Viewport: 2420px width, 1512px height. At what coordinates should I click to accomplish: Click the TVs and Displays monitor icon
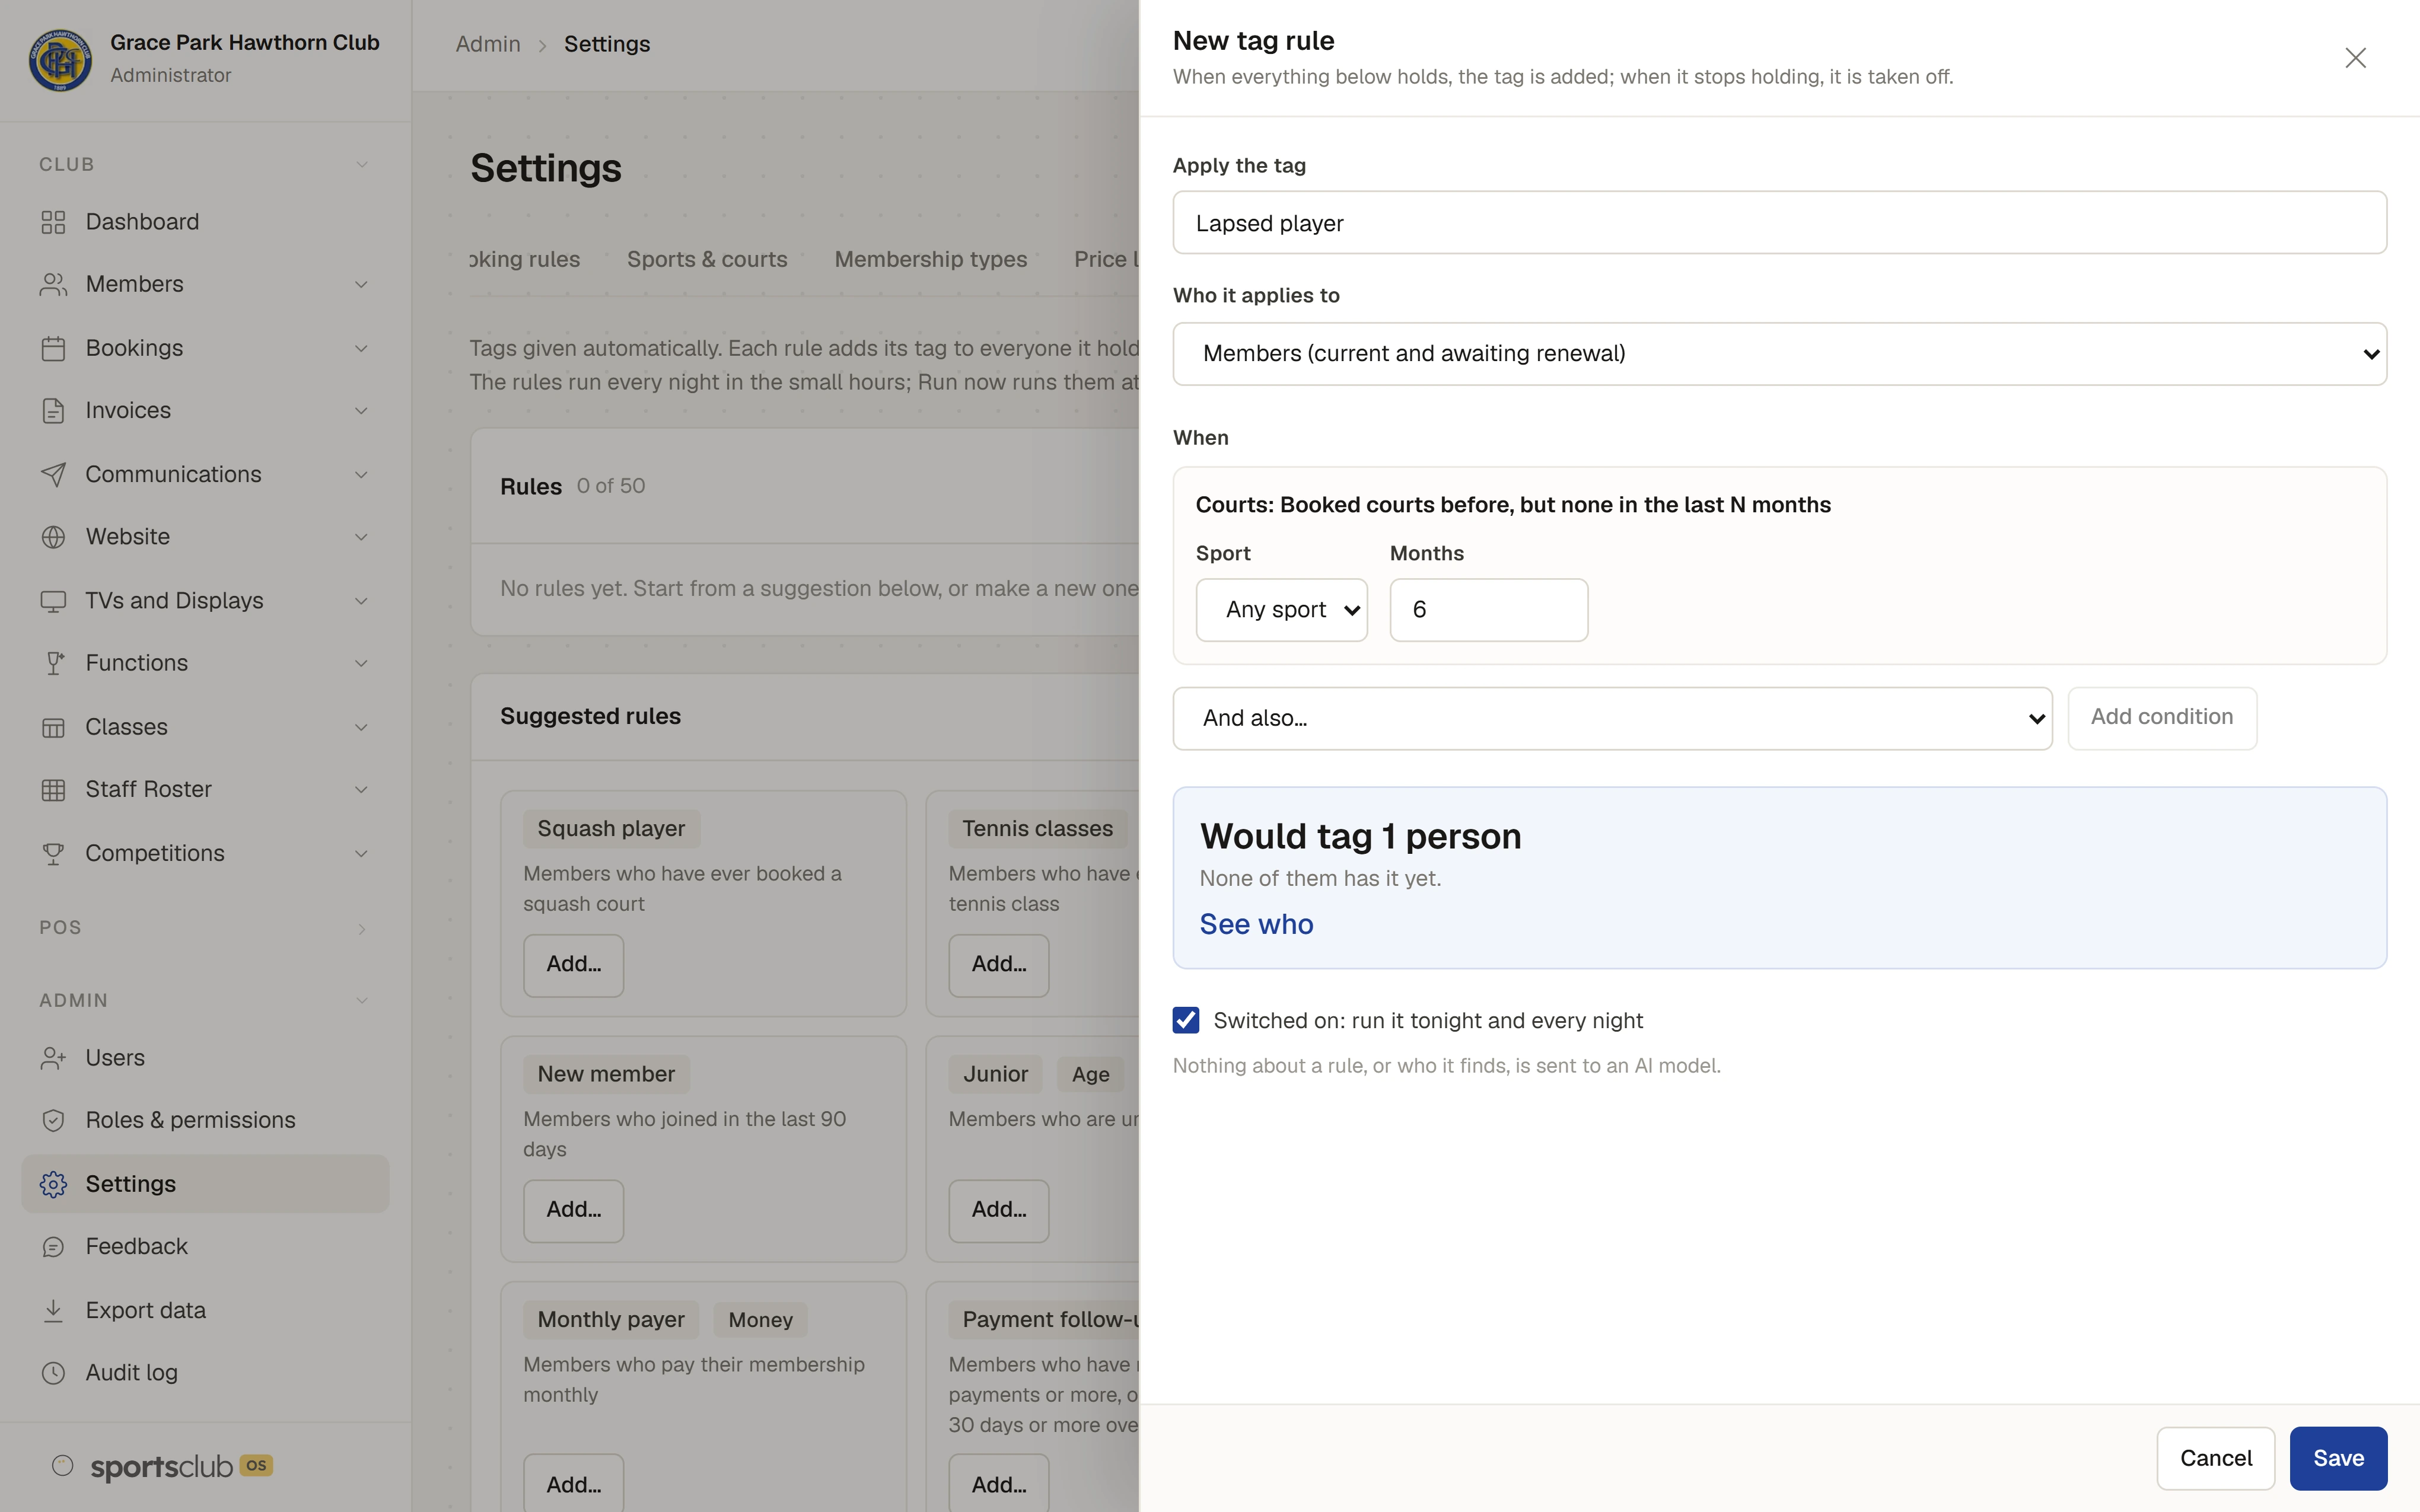(x=53, y=601)
